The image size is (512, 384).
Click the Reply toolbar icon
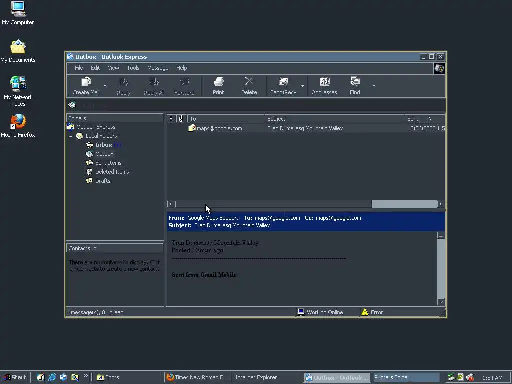pos(124,86)
